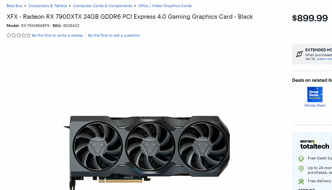Click Be the first to write a review

pyautogui.click(x=57, y=35)
